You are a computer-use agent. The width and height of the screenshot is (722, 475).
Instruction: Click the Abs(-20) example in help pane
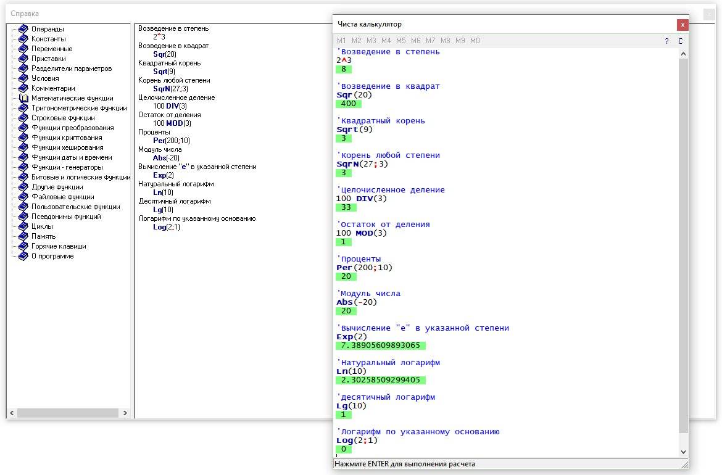click(x=166, y=158)
